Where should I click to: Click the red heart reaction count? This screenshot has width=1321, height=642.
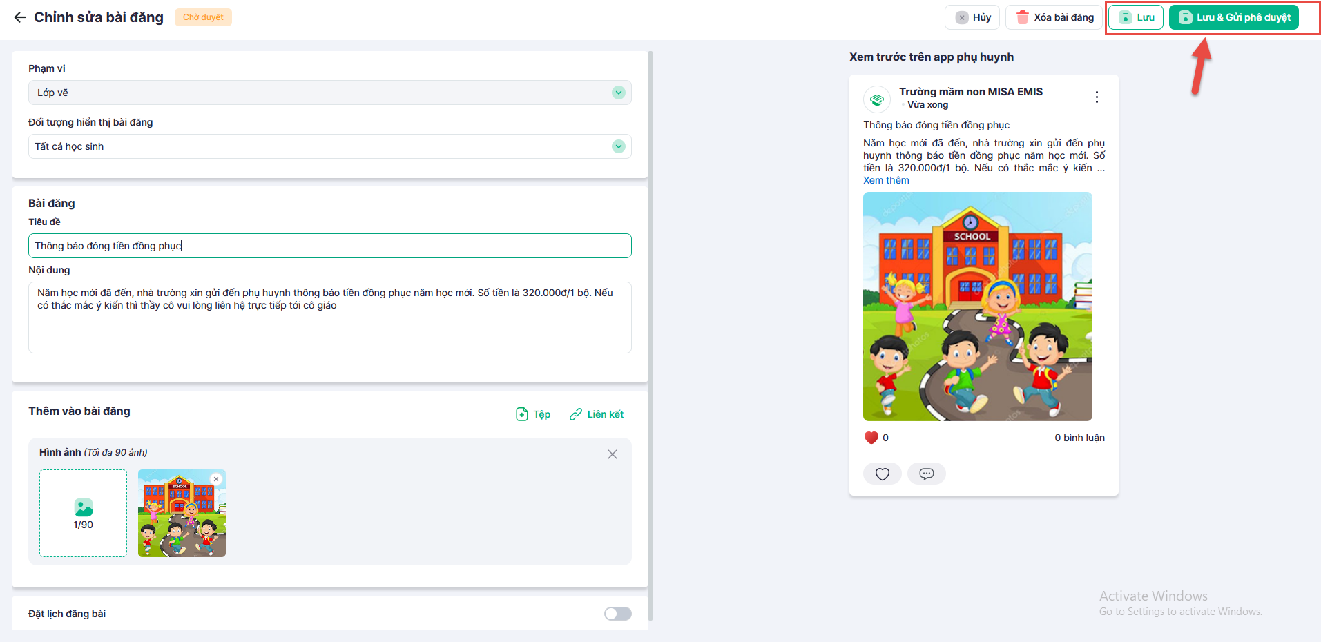point(876,438)
